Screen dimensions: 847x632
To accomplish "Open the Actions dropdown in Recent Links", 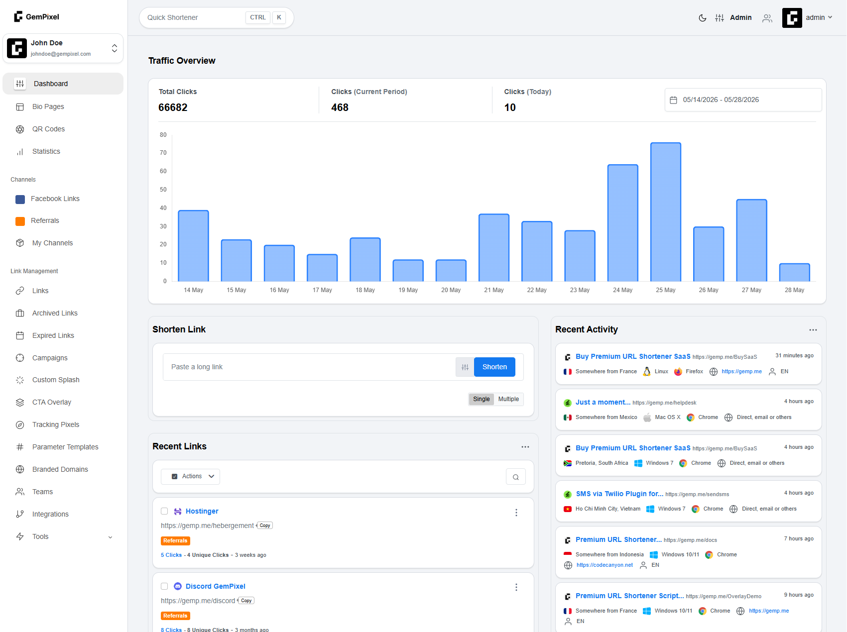I will (190, 477).
